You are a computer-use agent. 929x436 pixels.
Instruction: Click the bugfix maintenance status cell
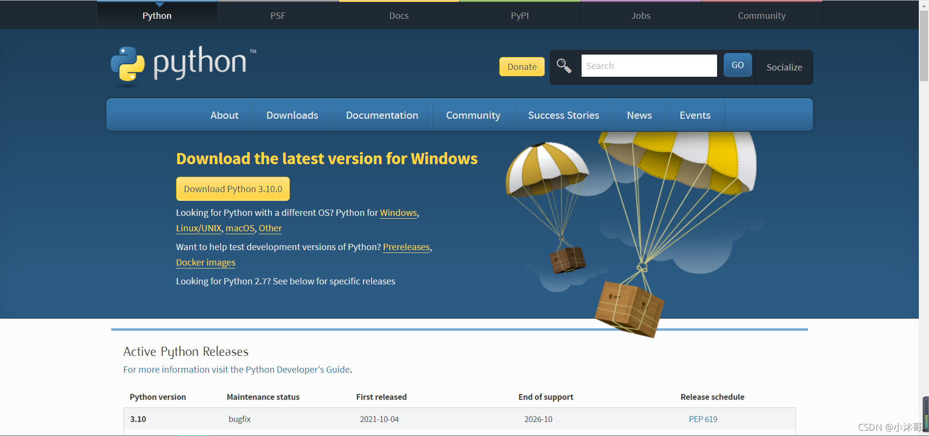[240, 419]
